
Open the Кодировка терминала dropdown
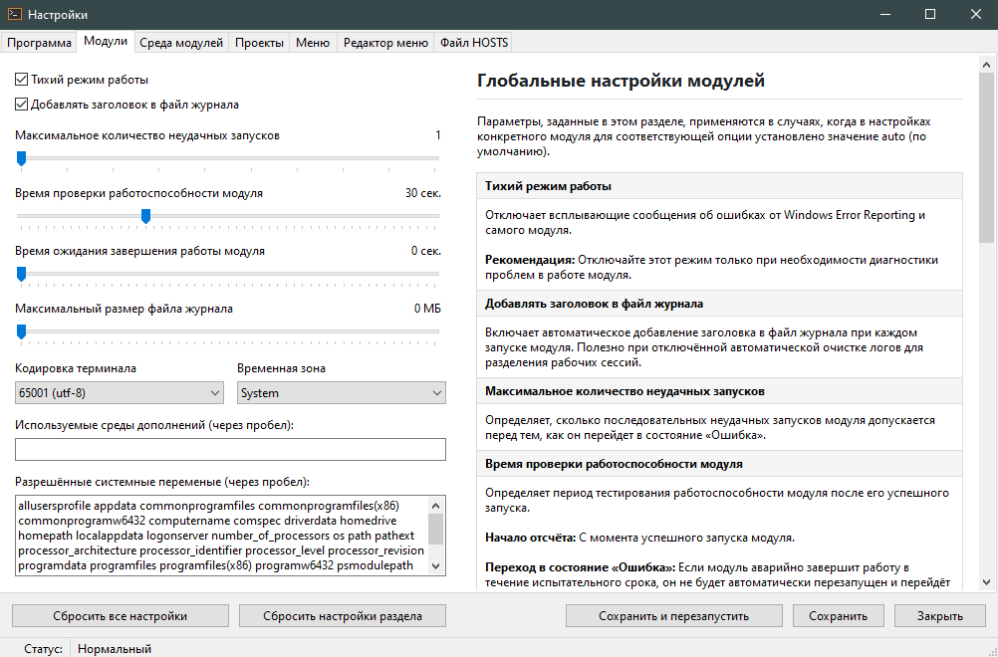click(x=119, y=393)
